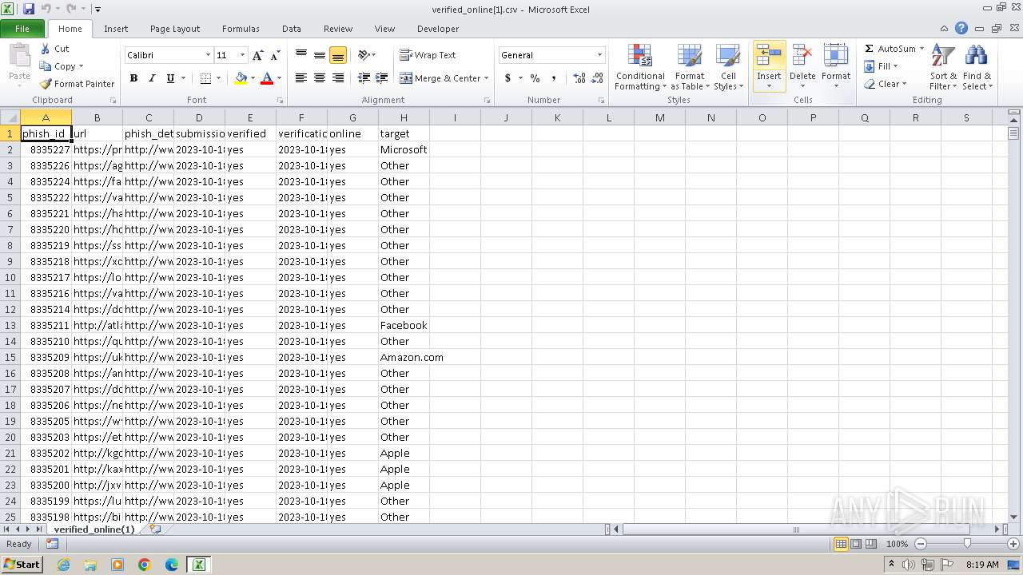Click AutoSum button

889,49
